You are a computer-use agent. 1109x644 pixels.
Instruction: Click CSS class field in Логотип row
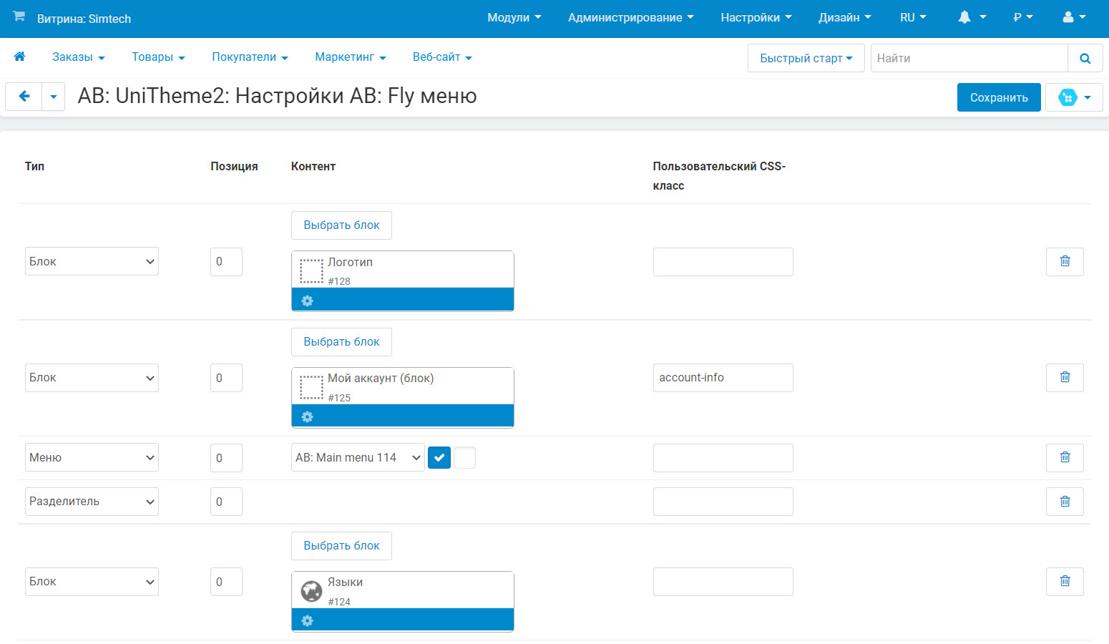coord(723,261)
